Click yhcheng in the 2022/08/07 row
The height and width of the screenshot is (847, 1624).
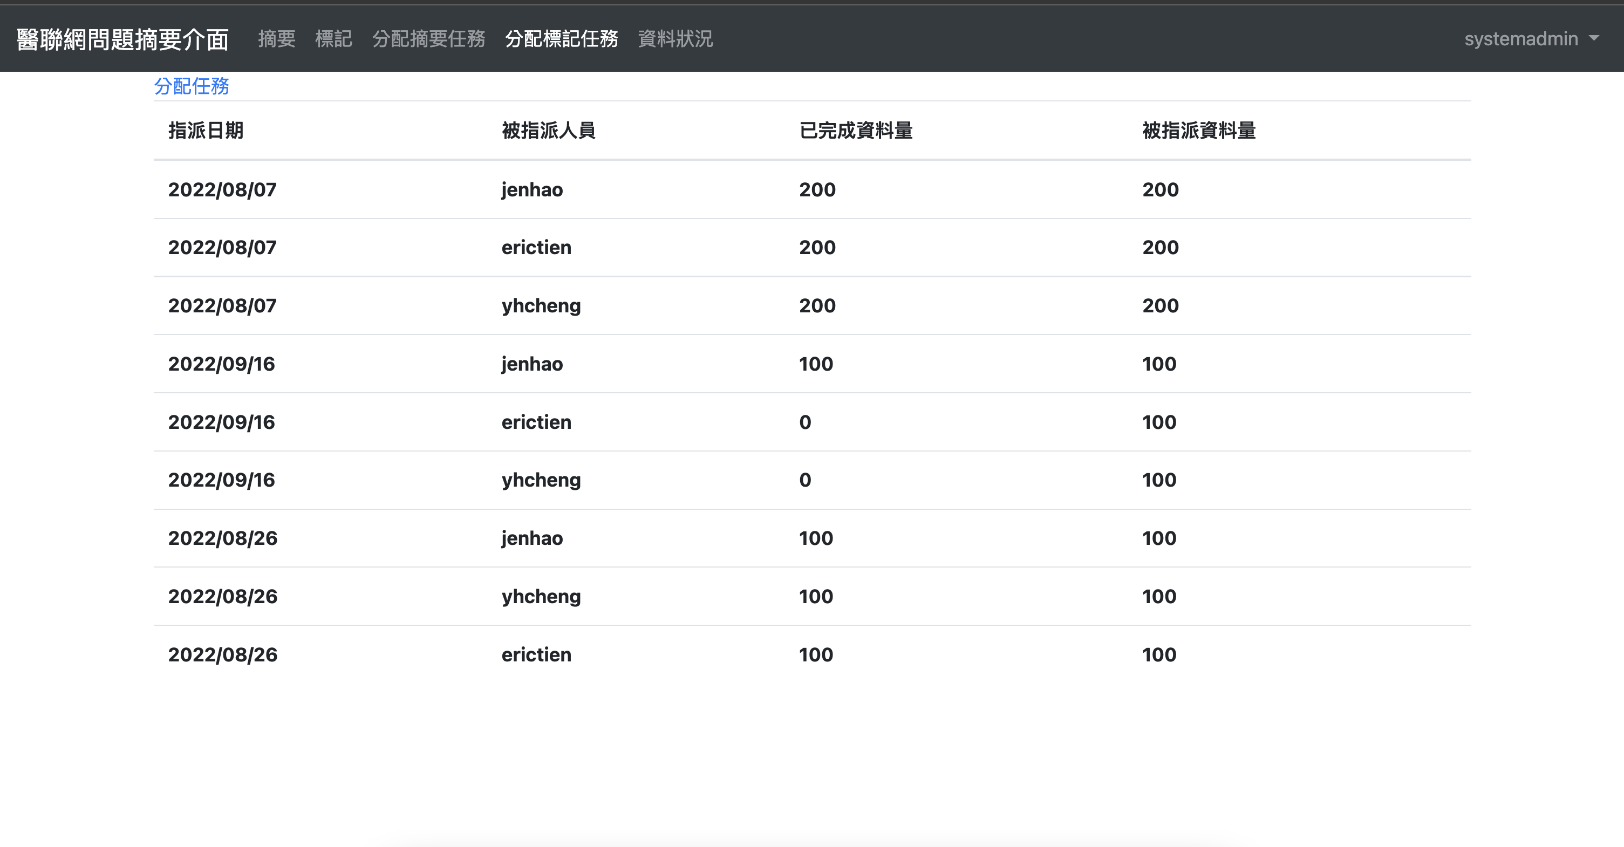tap(541, 306)
